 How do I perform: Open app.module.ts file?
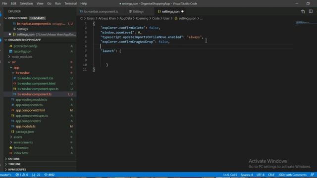(25, 127)
